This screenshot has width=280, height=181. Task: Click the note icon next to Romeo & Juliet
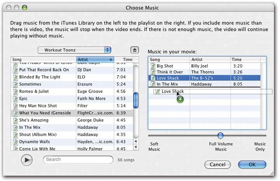[x=16, y=92]
